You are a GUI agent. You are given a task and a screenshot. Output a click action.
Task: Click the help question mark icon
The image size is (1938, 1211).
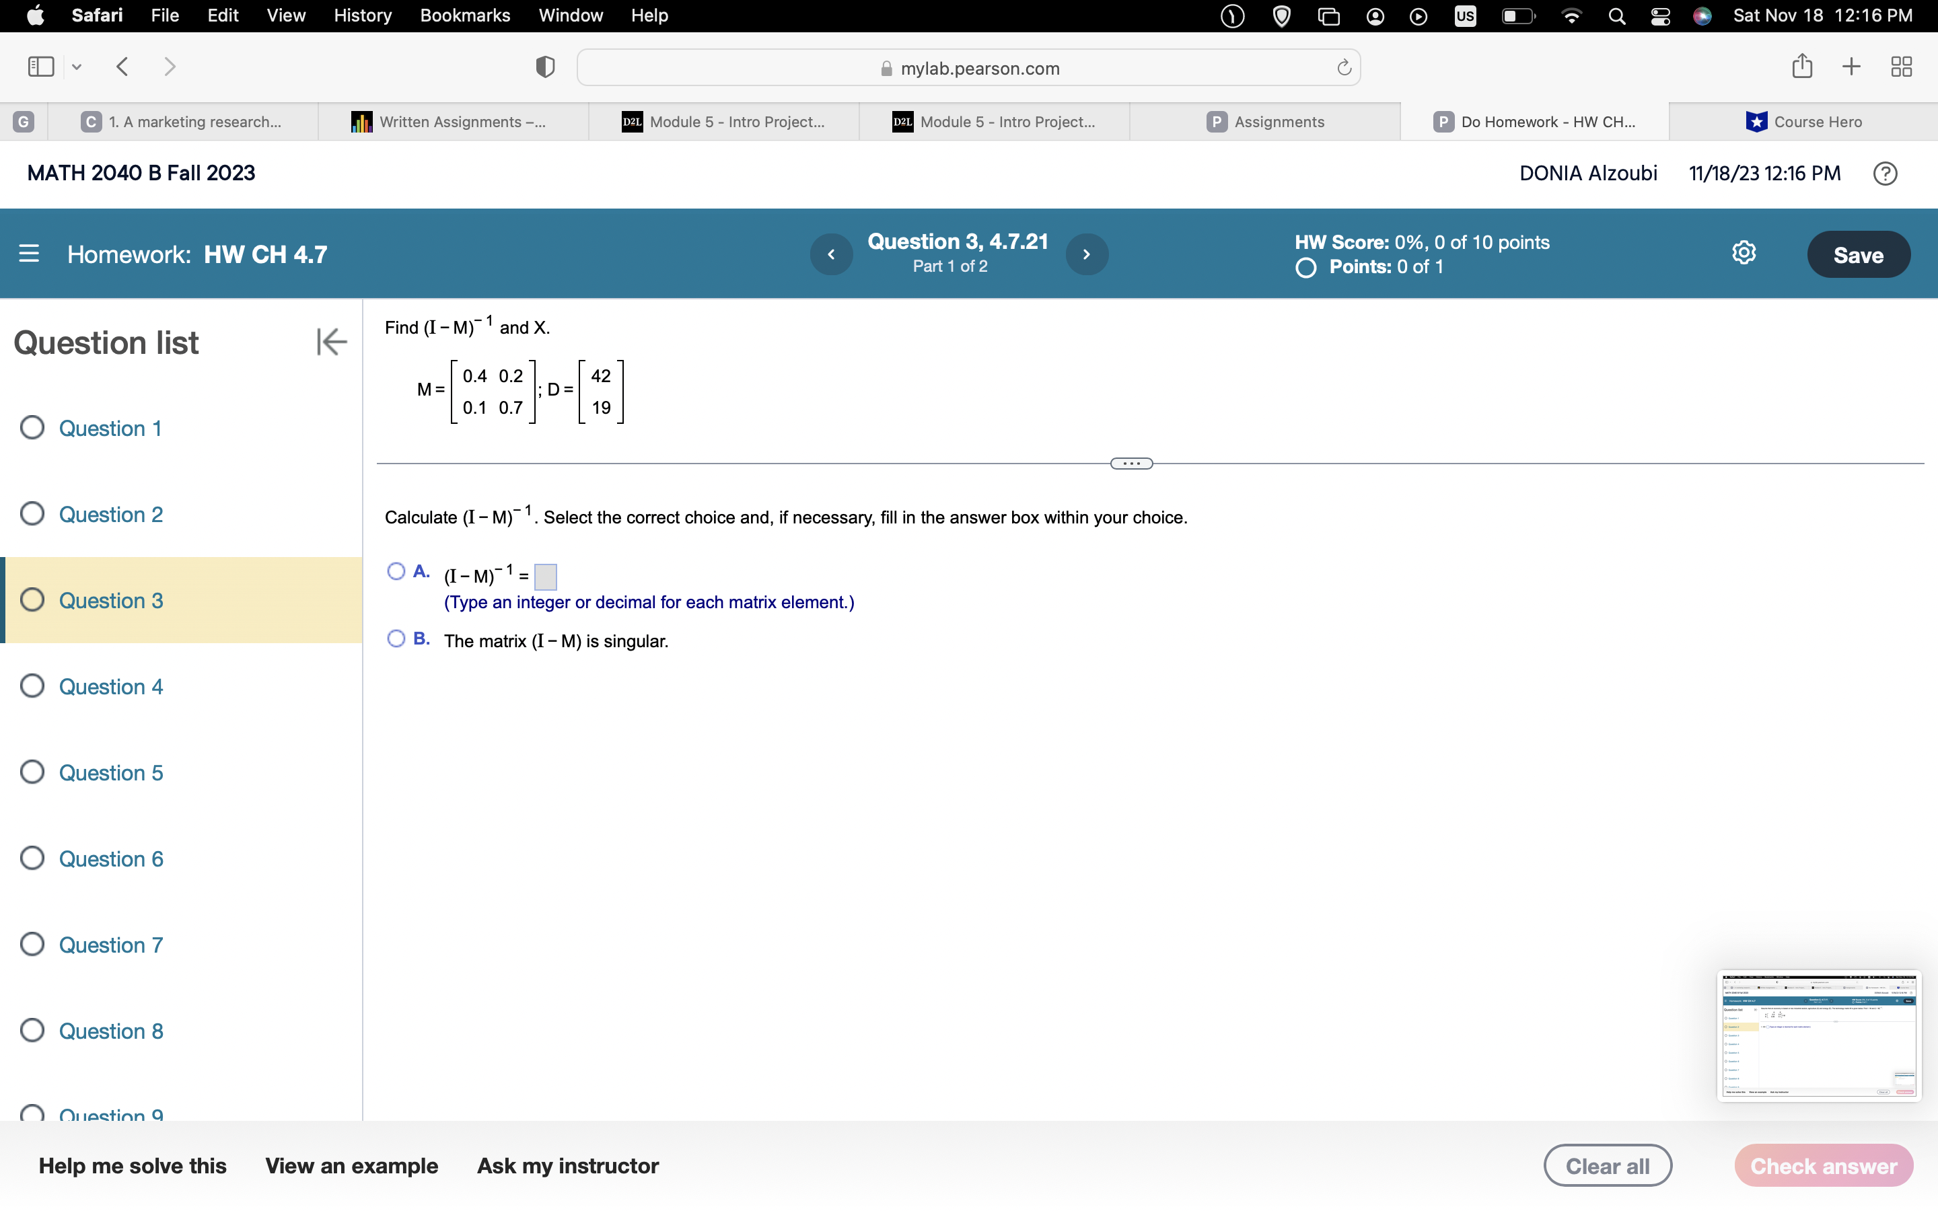click(1885, 173)
